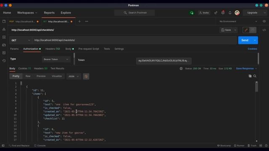Open the No Environment selector
This screenshot has width=269, height=151.
point(238,21)
